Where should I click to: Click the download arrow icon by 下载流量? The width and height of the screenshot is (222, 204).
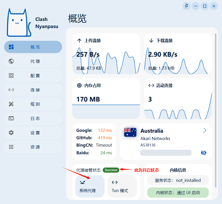(x=151, y=41)
